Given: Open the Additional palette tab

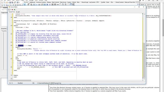Looking at the screenshot, I should [32, 2].
